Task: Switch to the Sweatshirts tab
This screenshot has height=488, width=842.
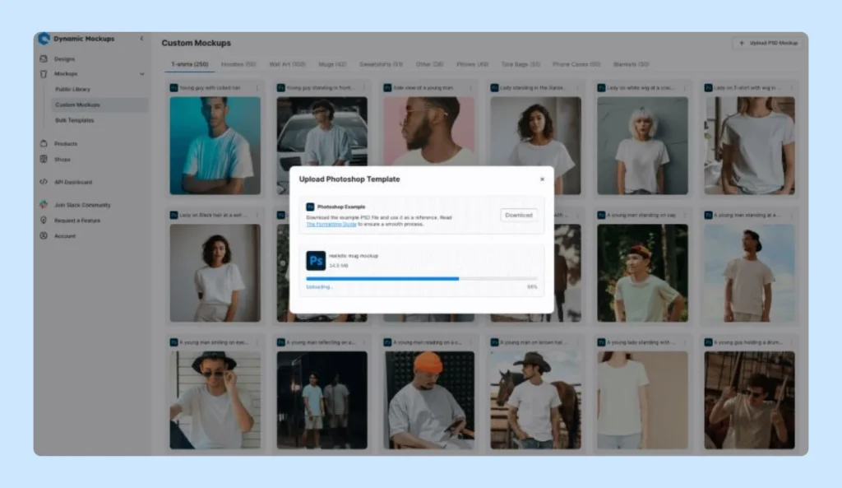Action: [381, 64]
